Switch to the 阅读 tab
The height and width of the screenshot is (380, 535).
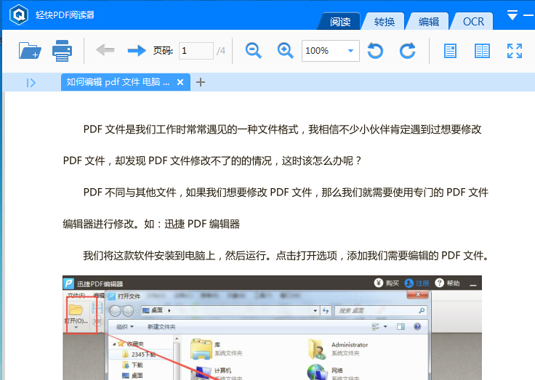click(340, 22)
